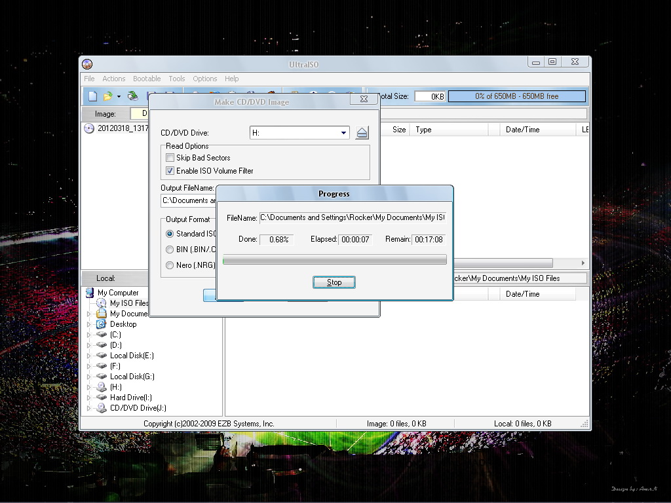Click the Local Disk(E:) drive icon
Screen dimensions: 671x503
(102, 356)
